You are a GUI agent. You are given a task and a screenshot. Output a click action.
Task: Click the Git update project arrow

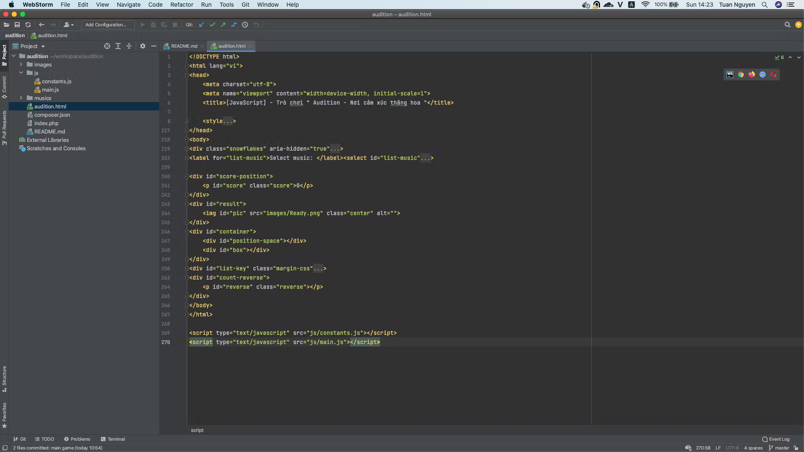click(x=201, y=25)
